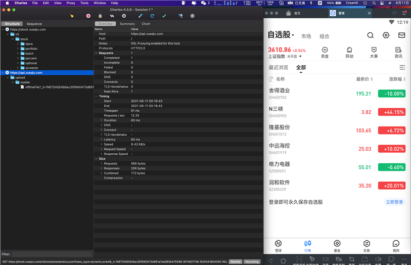Collapse the upload folder
411x265 pixels.
coord(8,77)
